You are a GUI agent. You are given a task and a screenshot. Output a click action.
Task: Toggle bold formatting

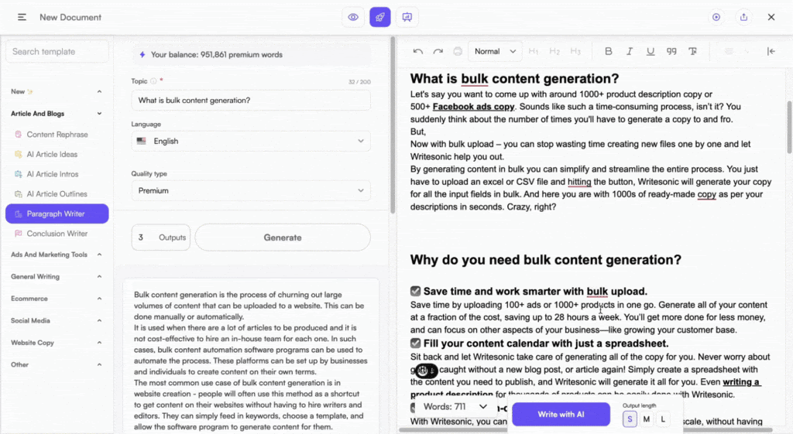609,52
